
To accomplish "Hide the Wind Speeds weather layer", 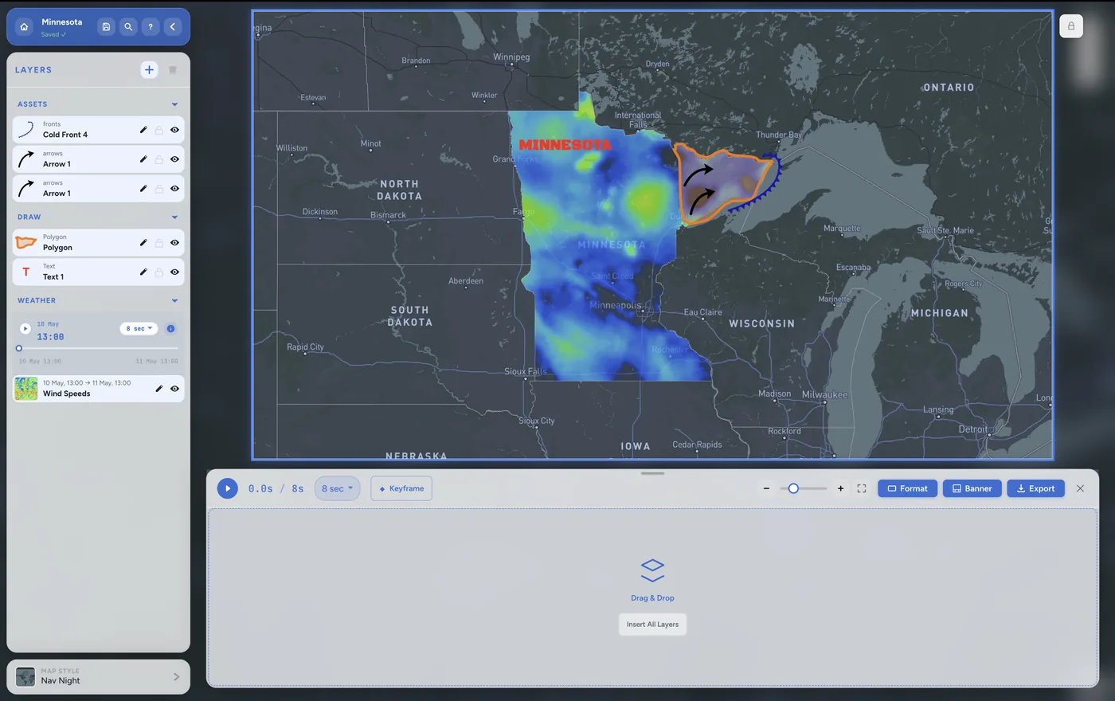I will pyautogui.click(x=174, y=389).
